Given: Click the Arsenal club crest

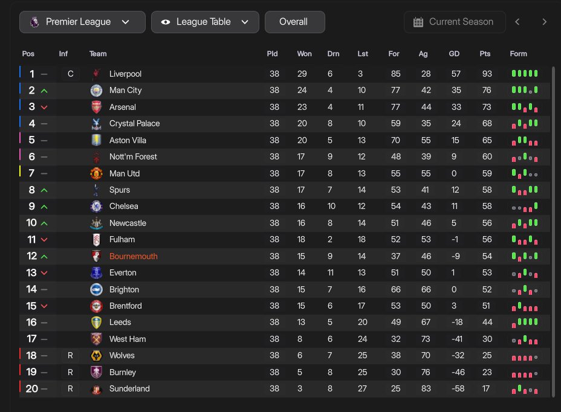Looking at the screenshot, I should pyautogui.click(x=96, y=107).
